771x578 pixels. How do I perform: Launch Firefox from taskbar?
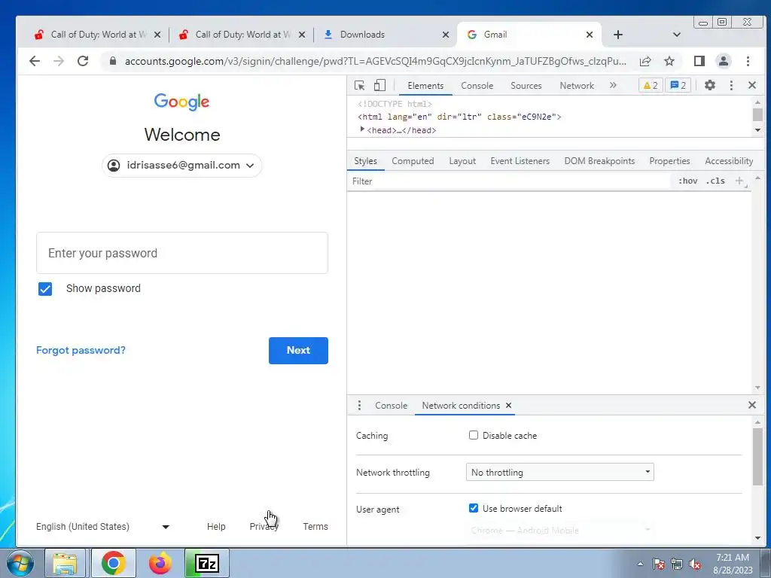tap(160, 563)
